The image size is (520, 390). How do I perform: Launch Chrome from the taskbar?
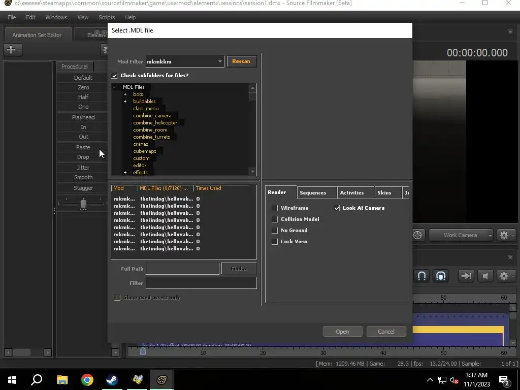click(87, 380)
